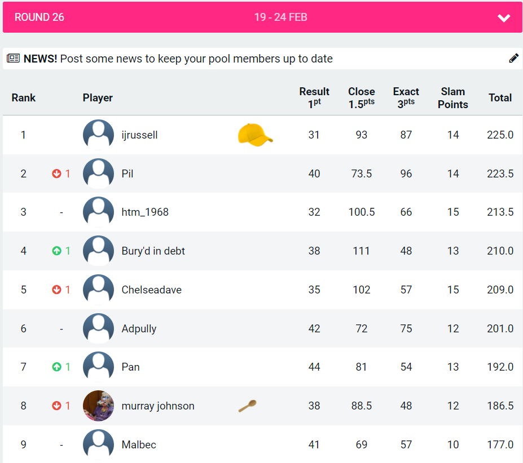Click Pil's red down-arrow rank icon
This screenshot has width=523, height=463.
click(56, 173)
